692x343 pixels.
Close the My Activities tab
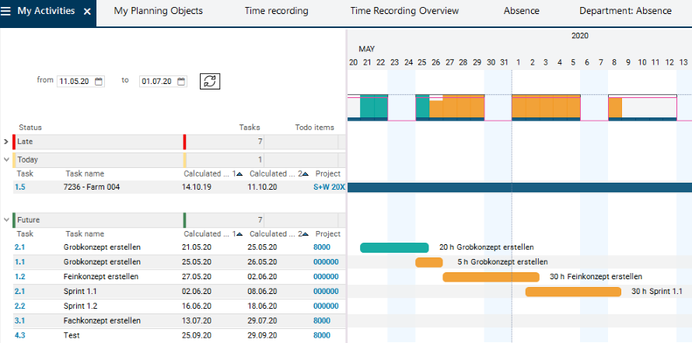point(87,12)
